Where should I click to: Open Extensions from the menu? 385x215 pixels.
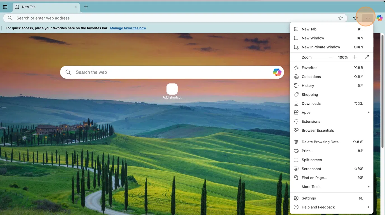tap(332, 121)
